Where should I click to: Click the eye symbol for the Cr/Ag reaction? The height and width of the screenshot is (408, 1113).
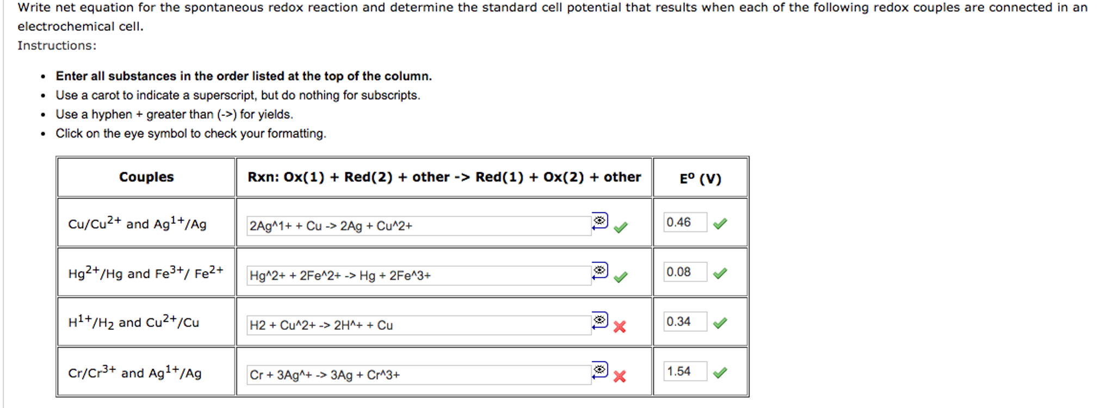(598, 370)
